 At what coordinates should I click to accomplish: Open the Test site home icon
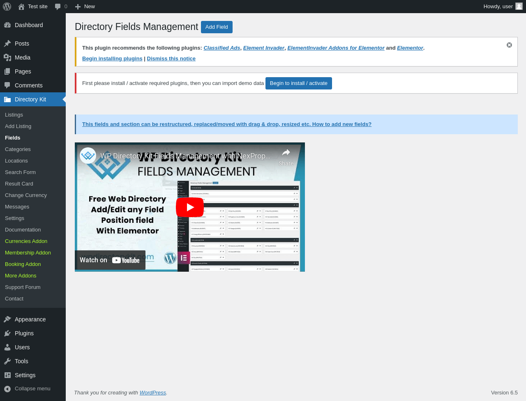(21, 7)
